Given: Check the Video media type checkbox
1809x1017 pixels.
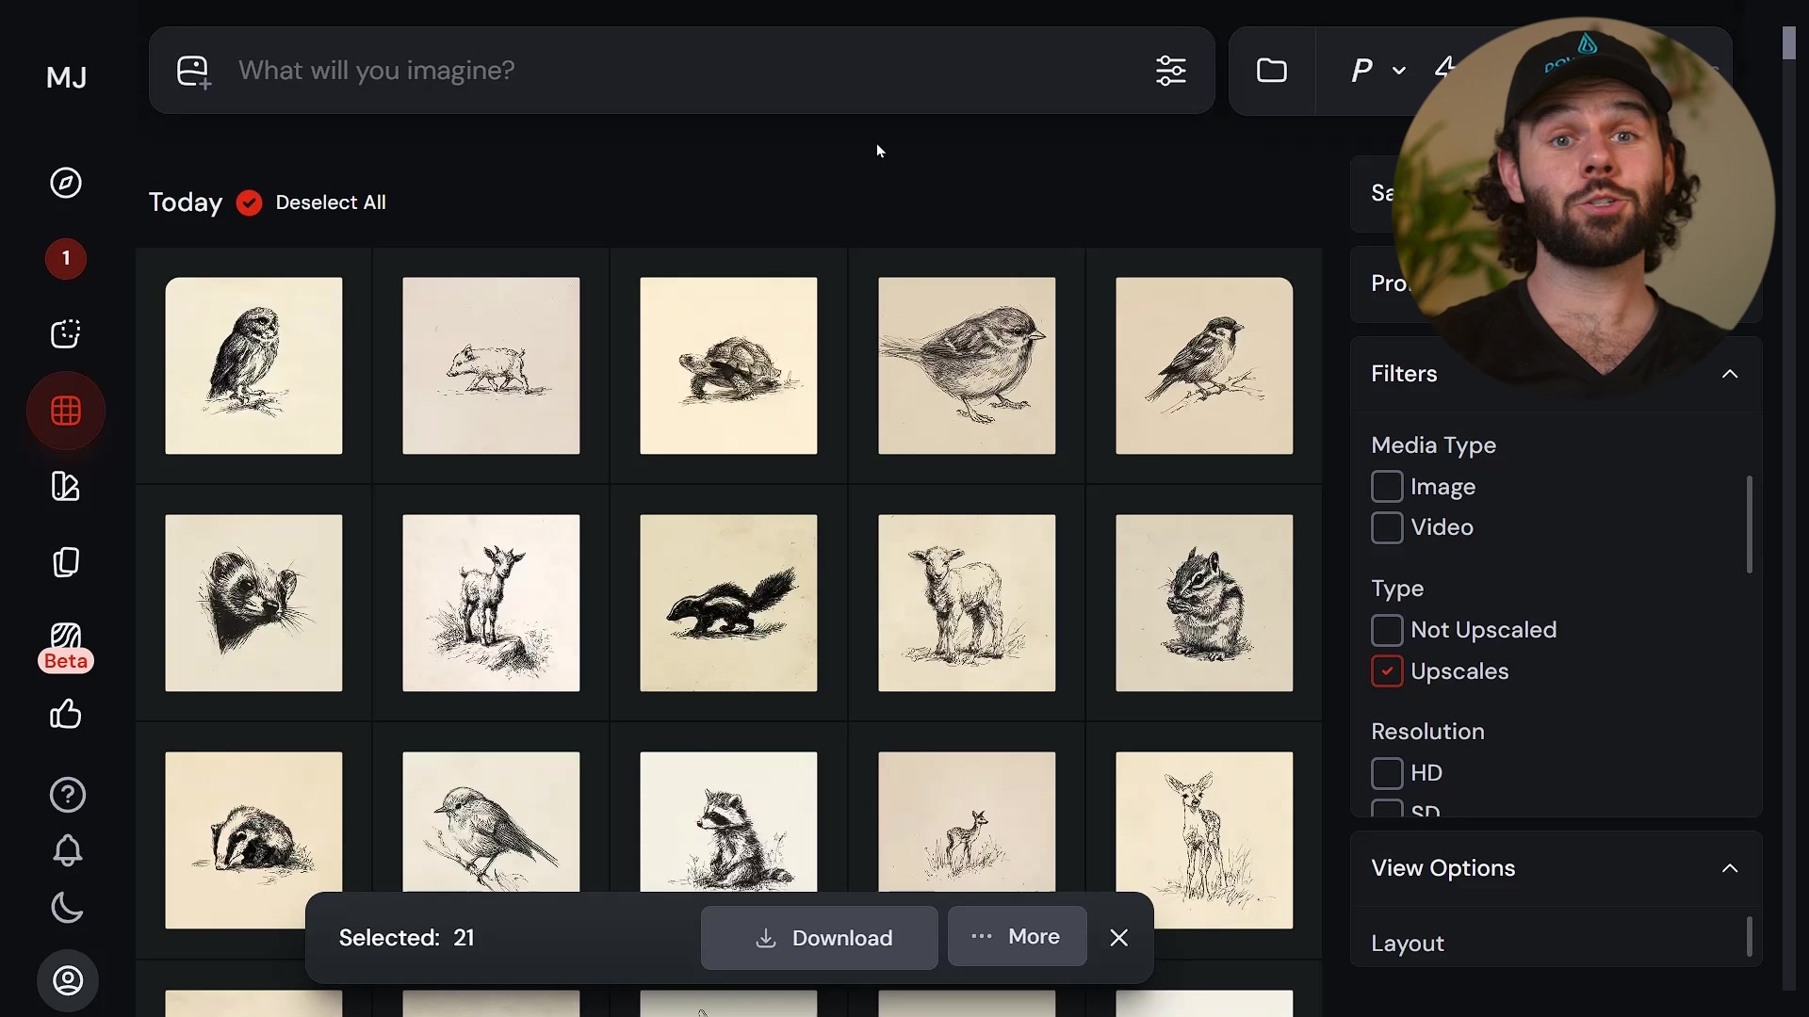Looking at the screenshot, I should pos(1387,527).
